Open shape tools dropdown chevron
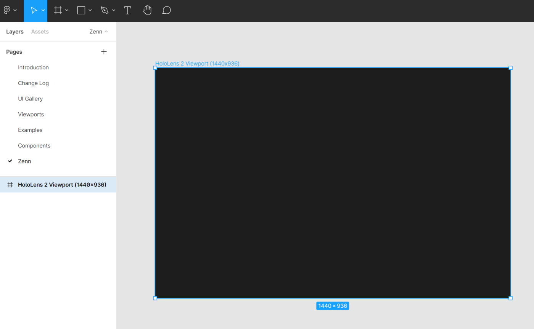This screenshot has width=534, height=329. (90, 10)
